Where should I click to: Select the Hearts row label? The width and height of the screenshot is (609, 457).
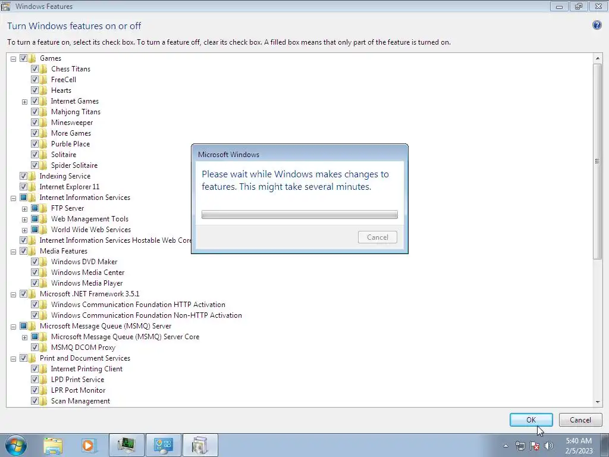61,90
